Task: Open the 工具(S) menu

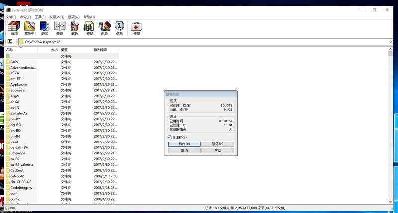Action: [x=40, y=17]
